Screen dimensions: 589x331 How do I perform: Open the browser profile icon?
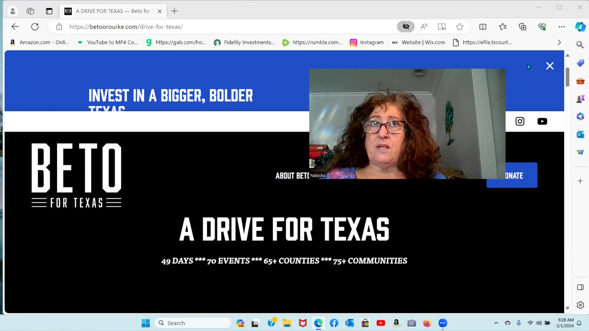pos(12,11)
